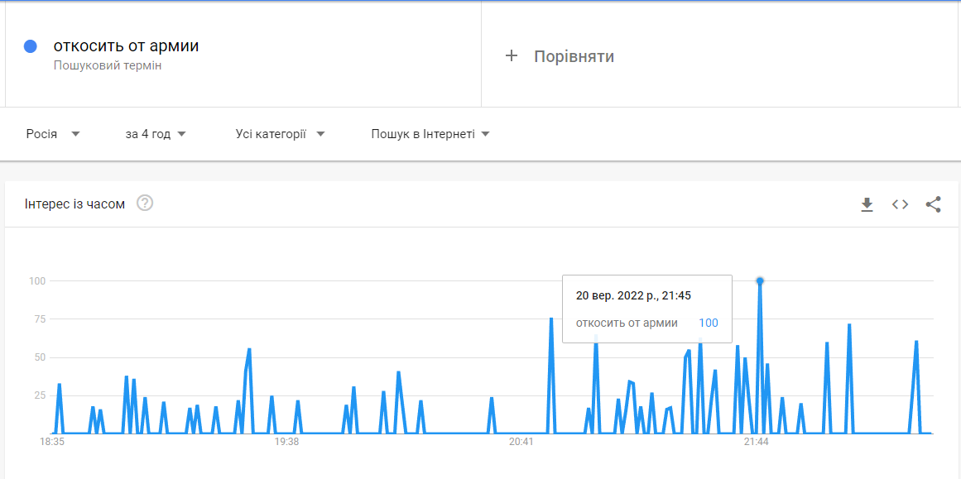Download the chart data as CSV
Image resolution: width=961 pixels, height=479 pixels.
867,204
